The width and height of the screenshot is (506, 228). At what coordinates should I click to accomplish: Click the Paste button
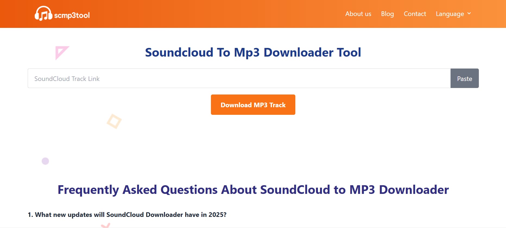[x=464, y=78]
